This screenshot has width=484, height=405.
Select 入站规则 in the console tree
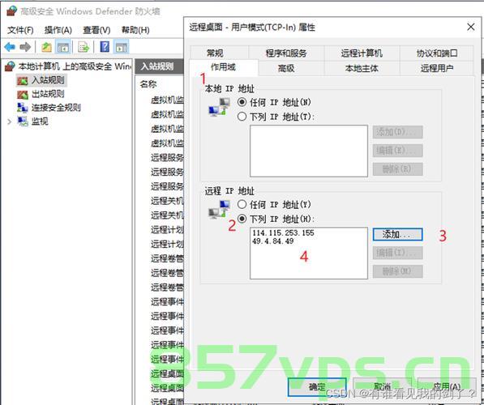(x=48, y=80)
